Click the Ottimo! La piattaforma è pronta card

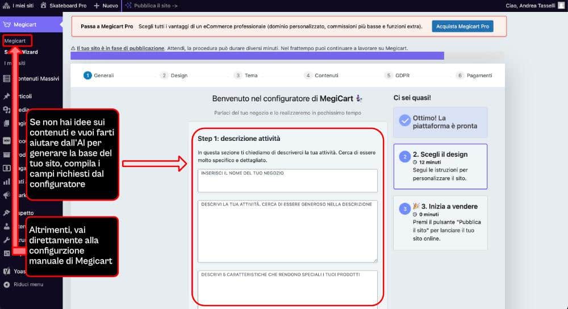(440, 122)
